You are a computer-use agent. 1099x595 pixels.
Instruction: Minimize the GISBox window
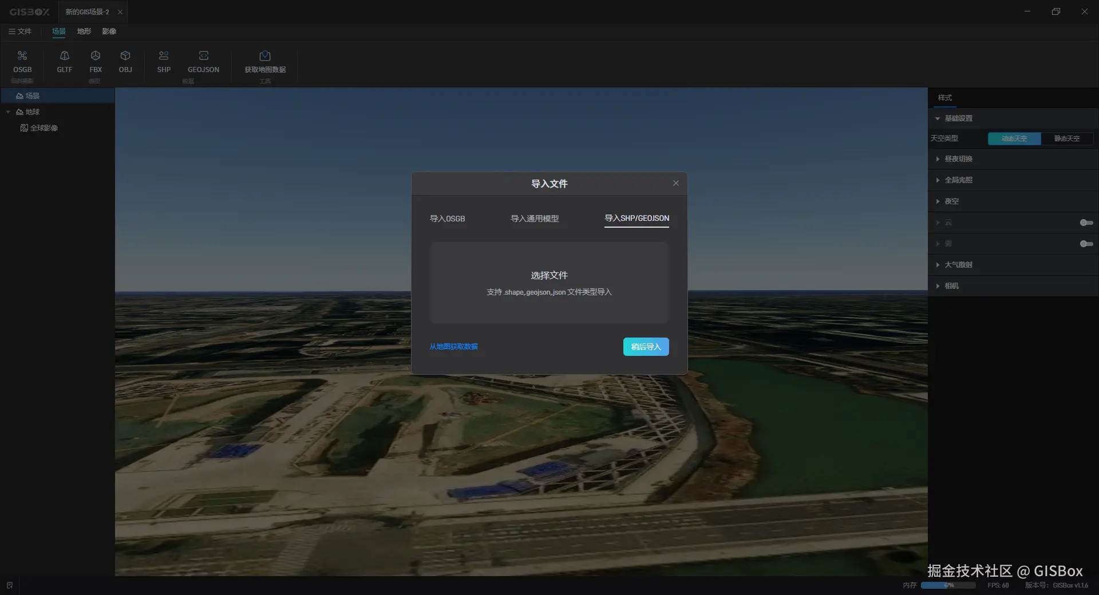point(1027,11)
